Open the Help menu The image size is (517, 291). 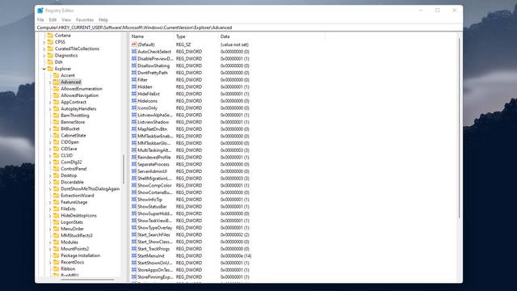pos(103,19)
